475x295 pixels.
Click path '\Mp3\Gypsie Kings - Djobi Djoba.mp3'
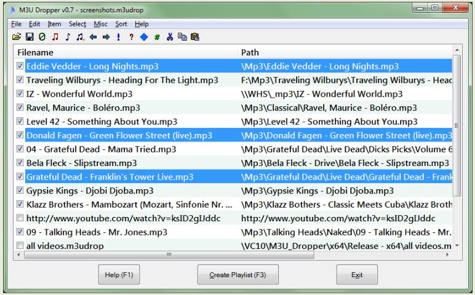(317, 191)
